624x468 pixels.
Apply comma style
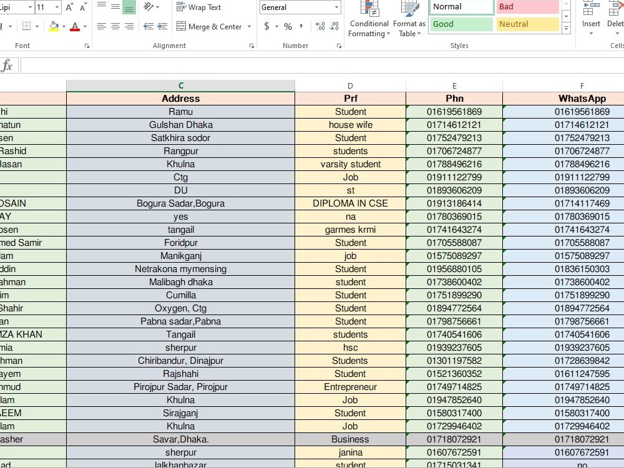(x=301, y=27)
